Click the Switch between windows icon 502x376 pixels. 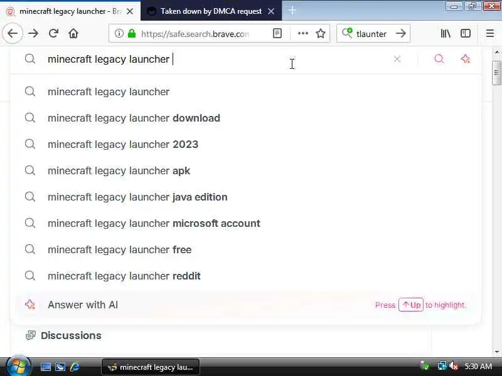pos(60,367)
